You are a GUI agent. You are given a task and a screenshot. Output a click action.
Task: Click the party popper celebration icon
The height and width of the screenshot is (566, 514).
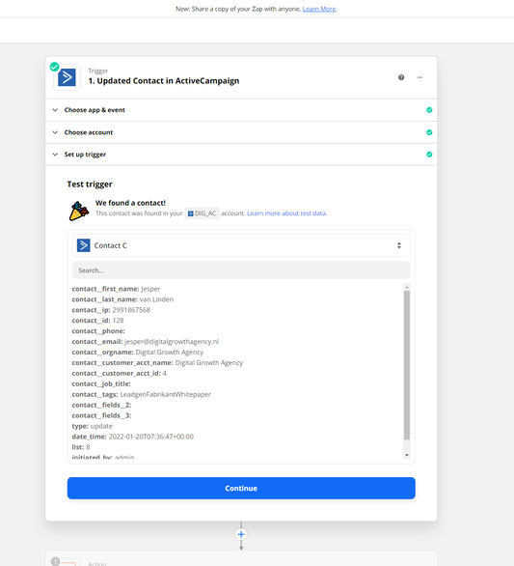click(79, 211)
